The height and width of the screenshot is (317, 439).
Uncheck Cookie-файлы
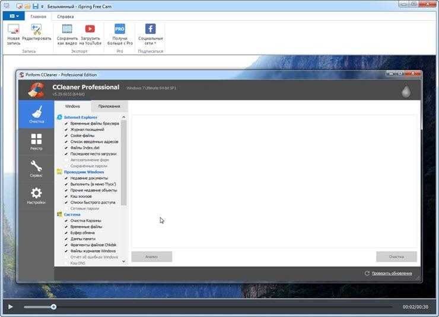click(66, 136)
